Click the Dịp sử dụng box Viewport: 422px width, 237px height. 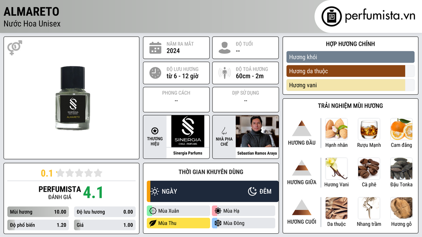click(246, 100)
